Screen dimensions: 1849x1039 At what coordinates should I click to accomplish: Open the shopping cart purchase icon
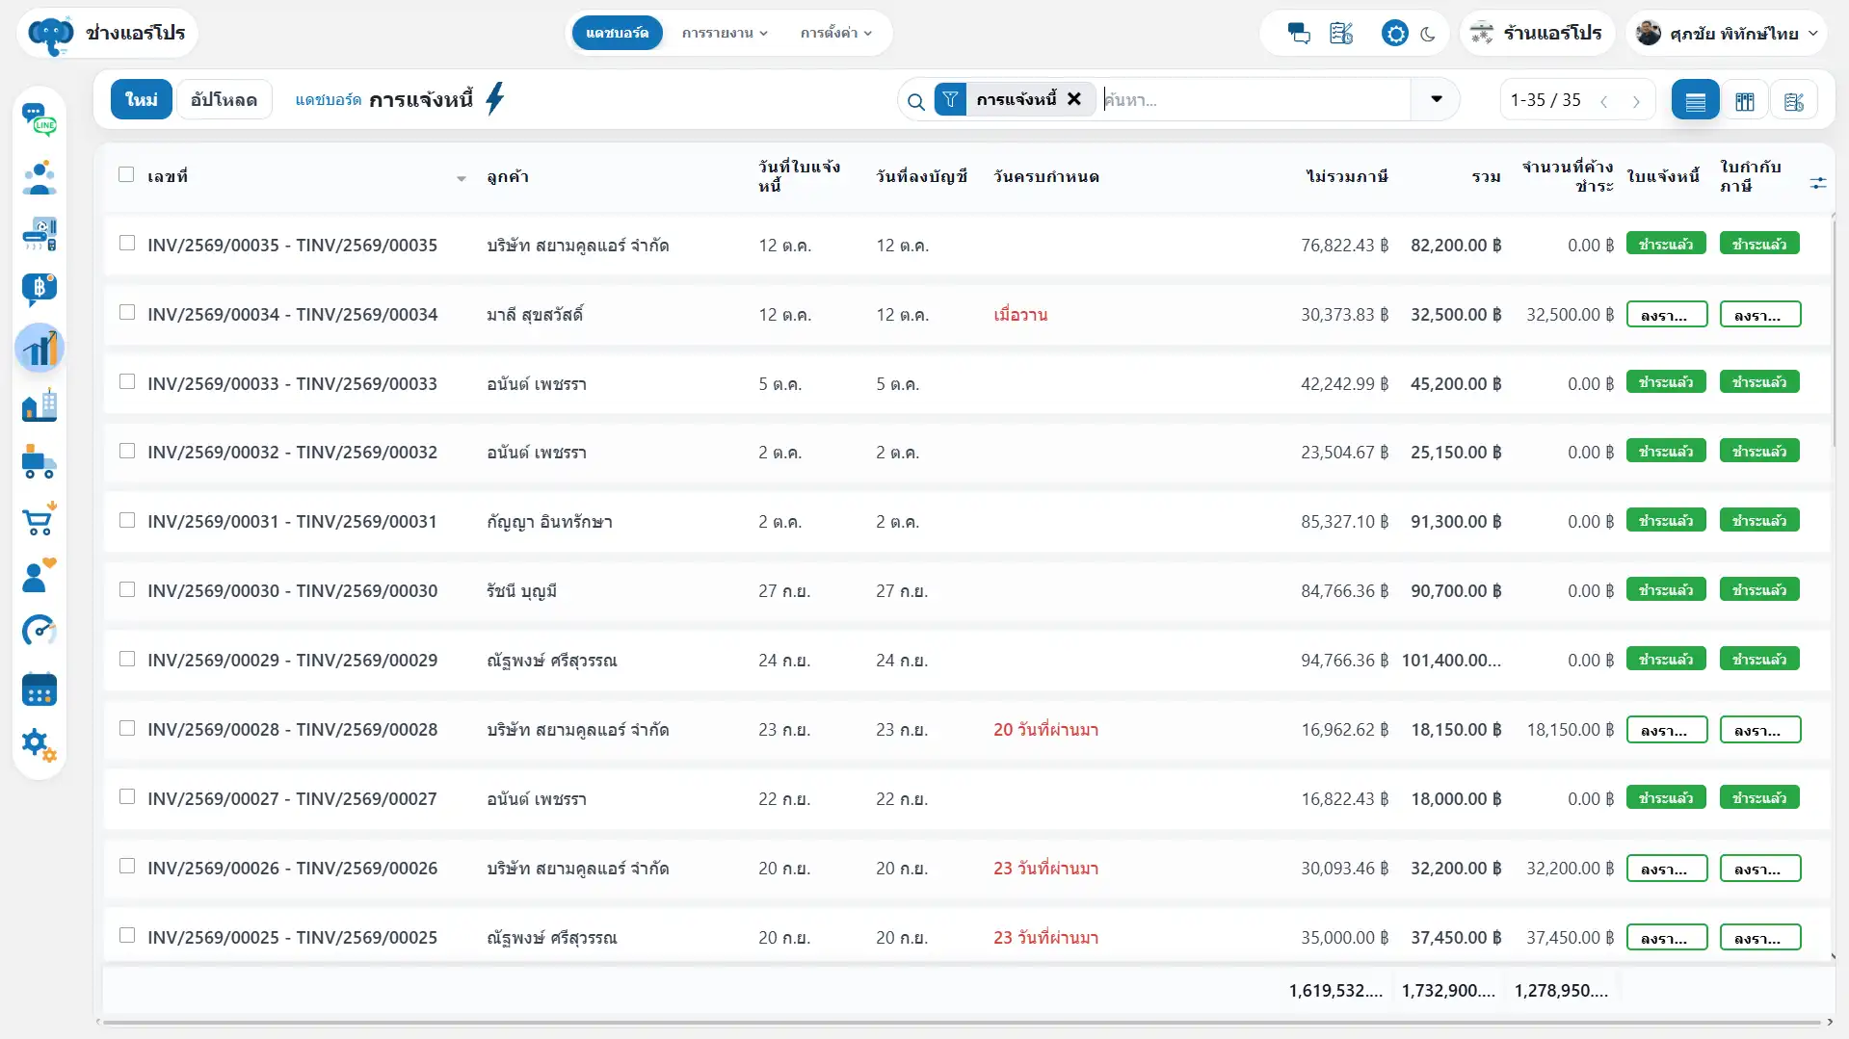[40, 519]
